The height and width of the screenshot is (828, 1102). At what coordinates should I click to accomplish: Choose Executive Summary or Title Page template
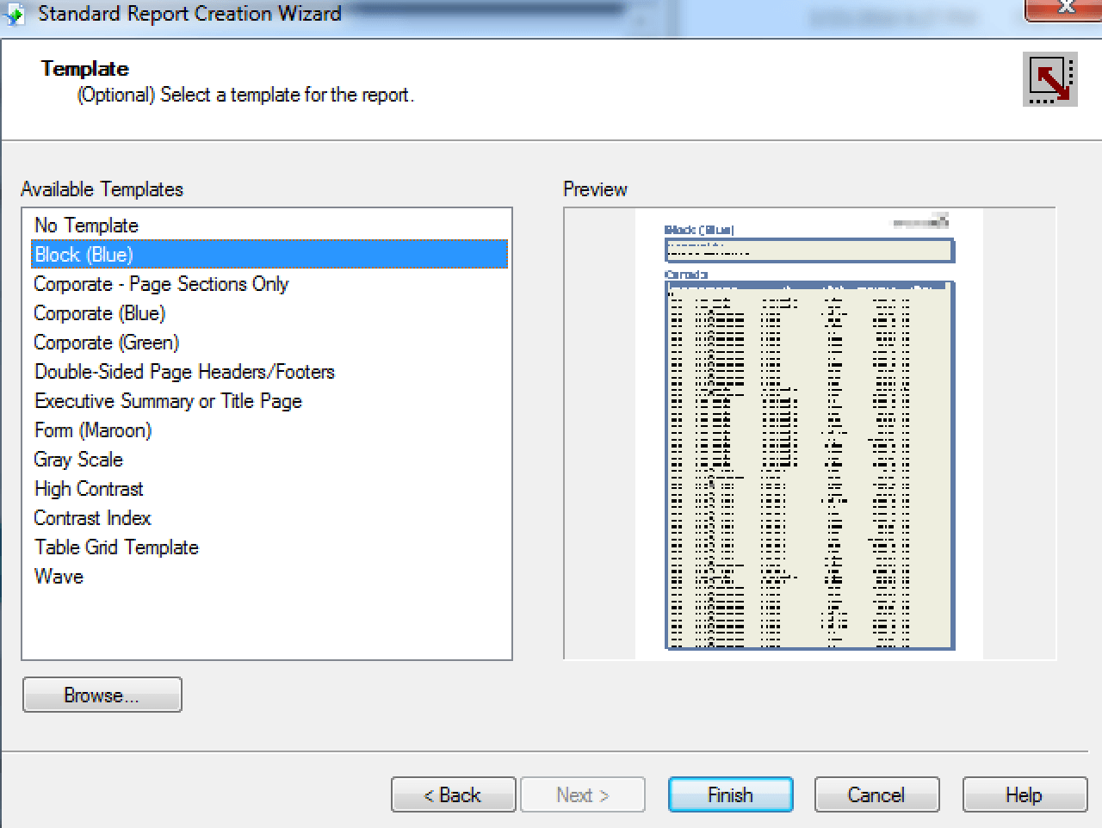tap(167, 401)
